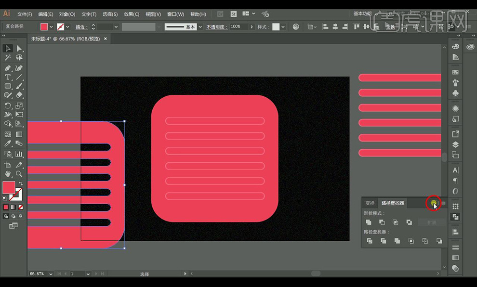The image size is (477, 287).
Task: Select the Pen tool
Action: [8, 68]
